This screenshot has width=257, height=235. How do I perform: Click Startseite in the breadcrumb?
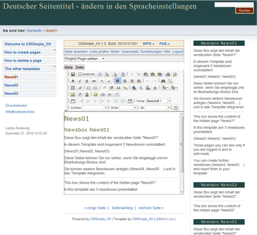click(34, 31)
